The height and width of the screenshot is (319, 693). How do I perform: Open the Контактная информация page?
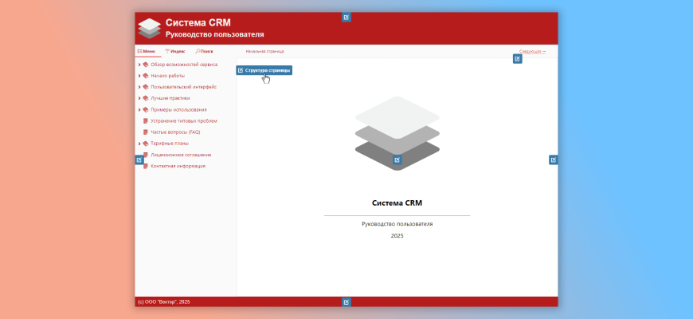click(178, 166)
